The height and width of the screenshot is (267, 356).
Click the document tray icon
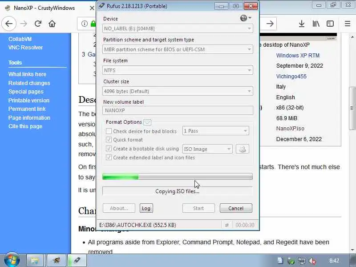tap(280, 261)
